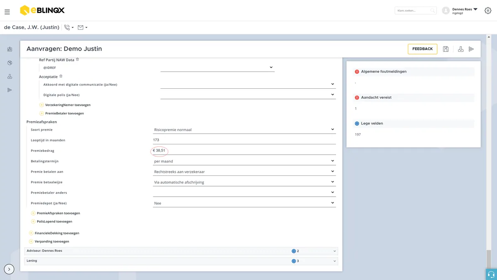Click the save disk icon
The image size is (497, 280).
point(446,49)
